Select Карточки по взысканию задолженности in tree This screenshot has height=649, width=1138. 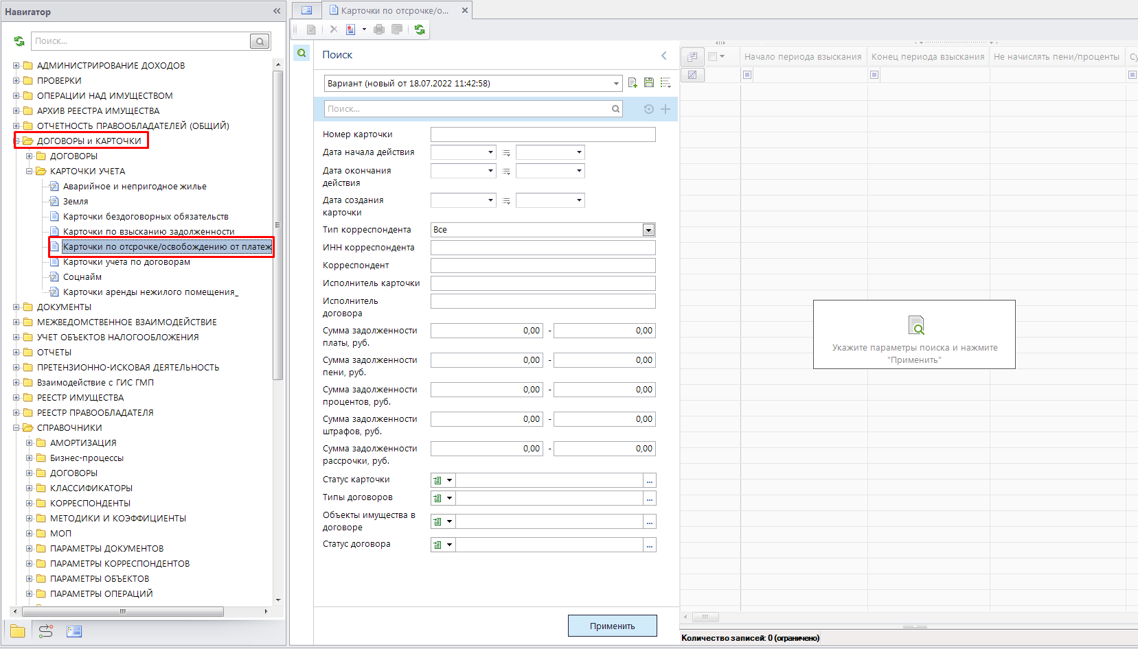148,232
